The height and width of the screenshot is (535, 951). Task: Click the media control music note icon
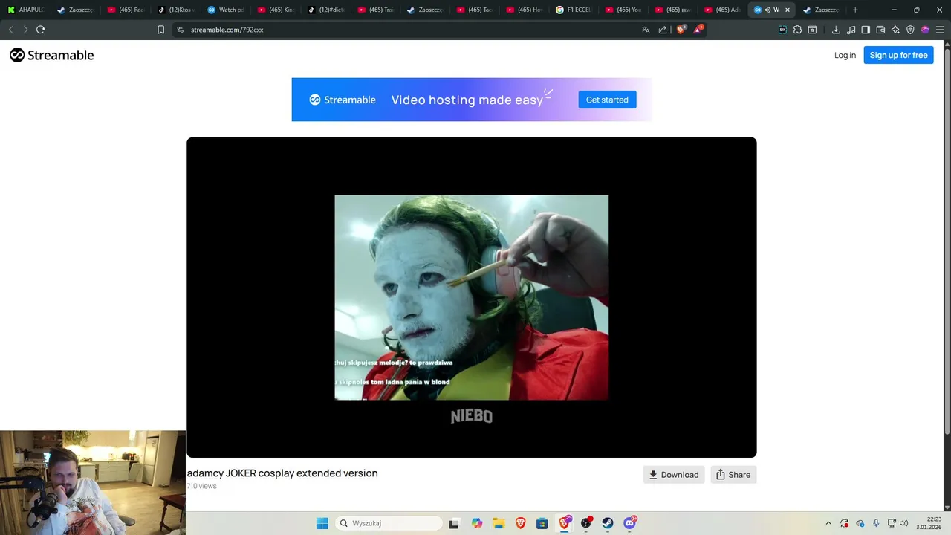851,30
